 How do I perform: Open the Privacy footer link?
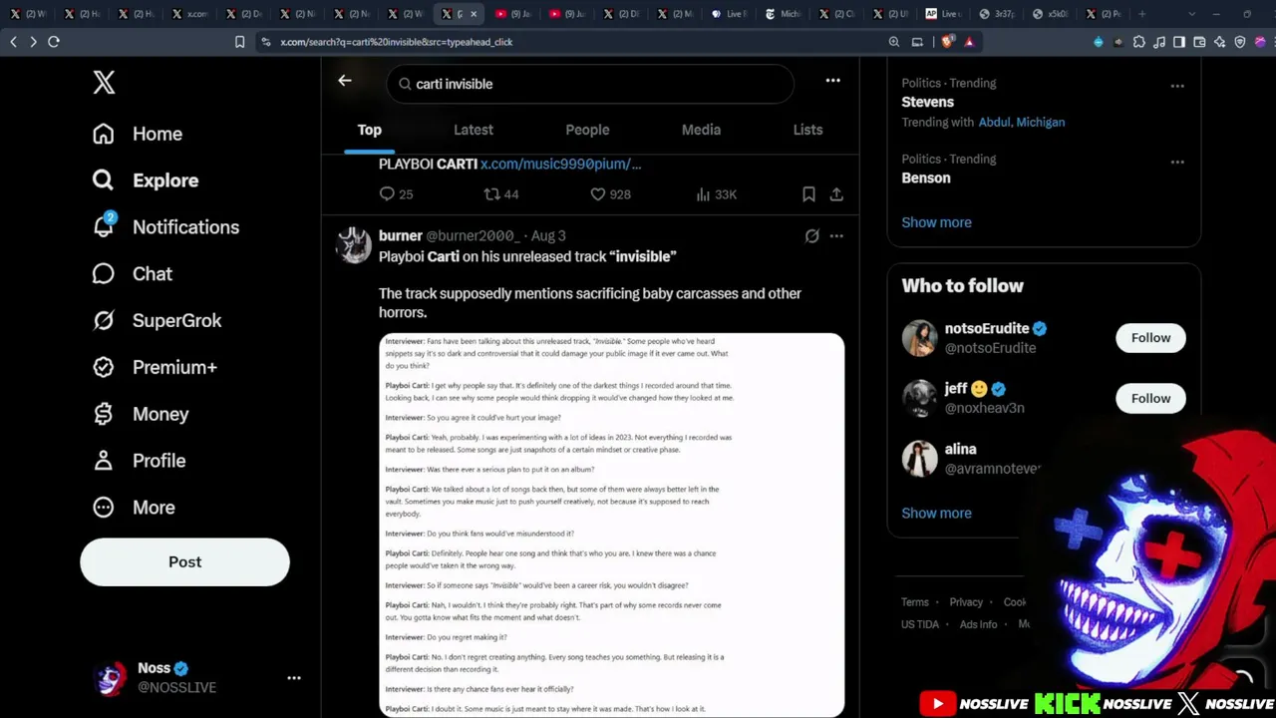click(x=966, y=602)
